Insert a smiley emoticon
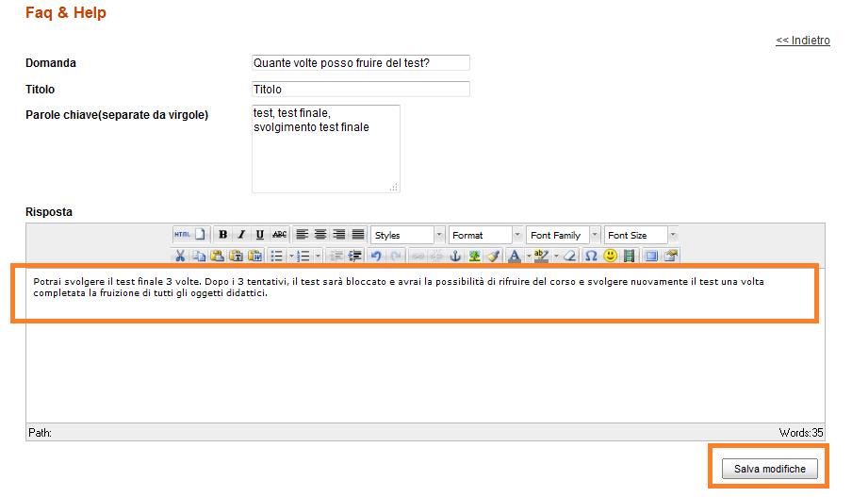Screen dimensions: 852x497 [611, 256]
